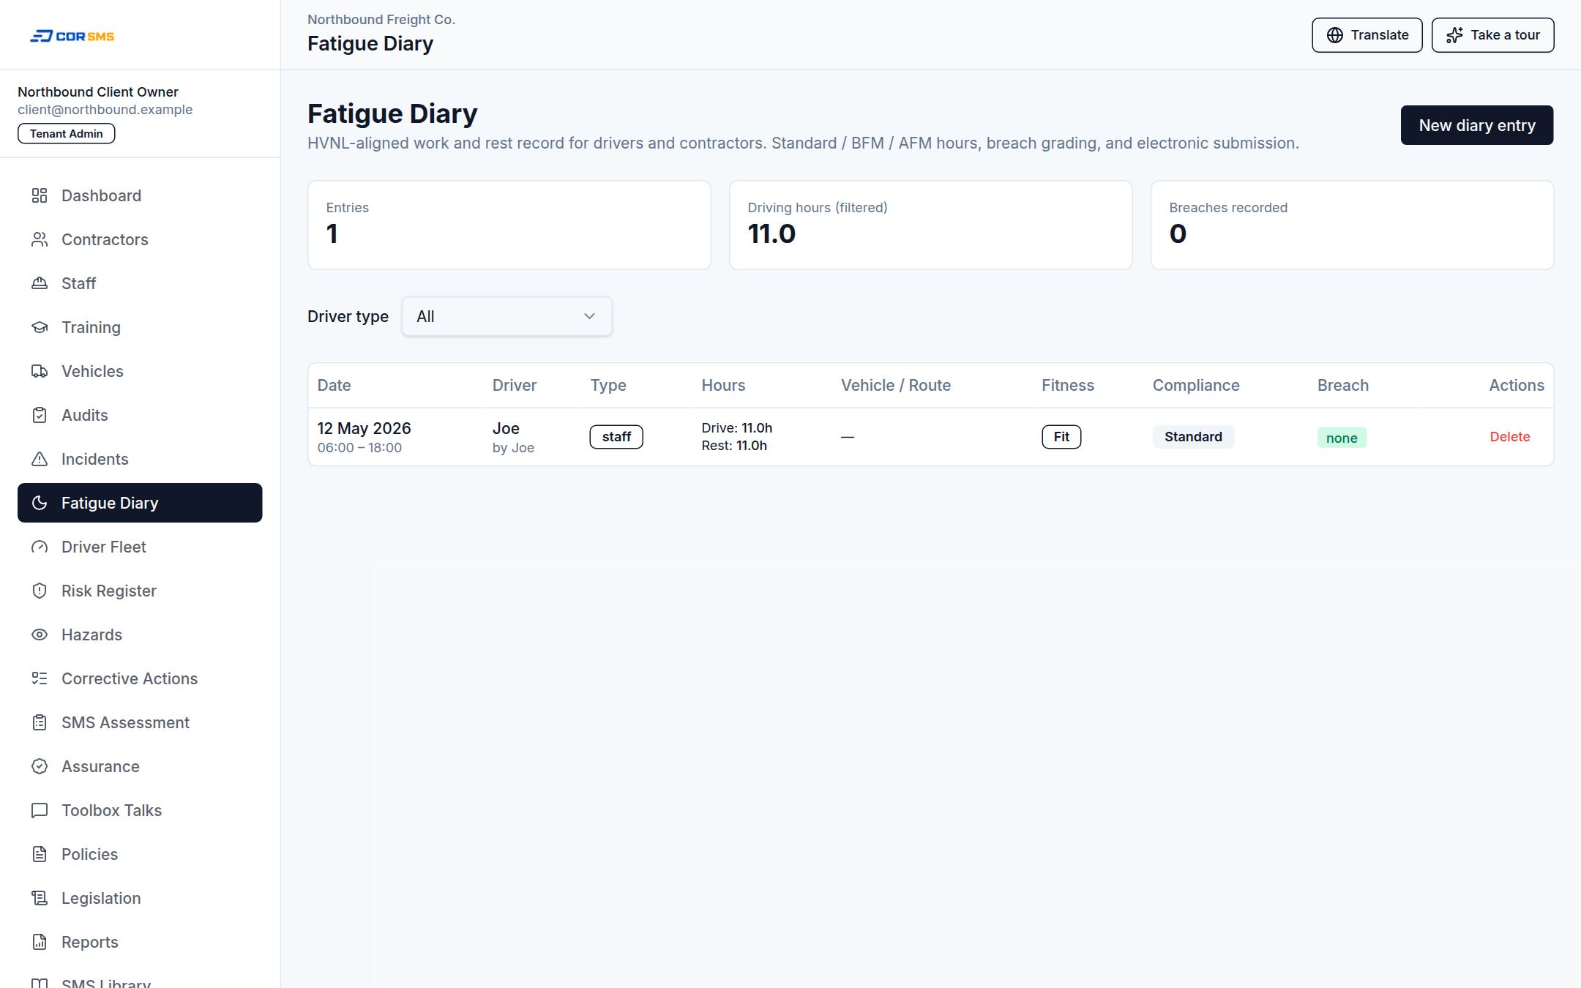Select Driver Fleet menu item
The width and height of the screenshot is (1581, 988).
tap(140, 547)
